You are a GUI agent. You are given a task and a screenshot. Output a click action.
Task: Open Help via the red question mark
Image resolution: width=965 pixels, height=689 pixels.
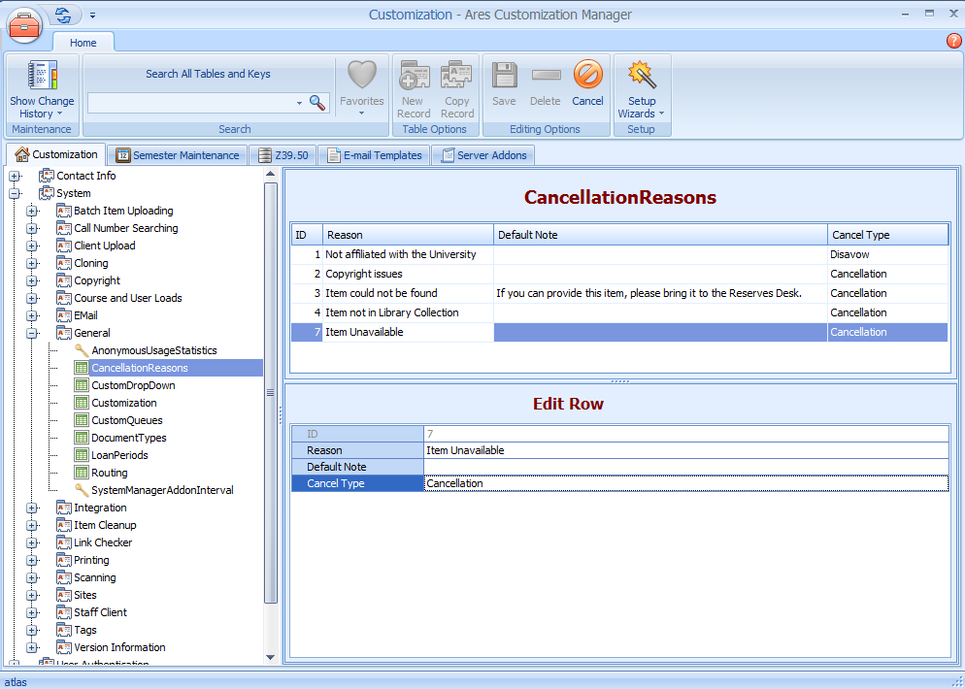click(952, 41)
